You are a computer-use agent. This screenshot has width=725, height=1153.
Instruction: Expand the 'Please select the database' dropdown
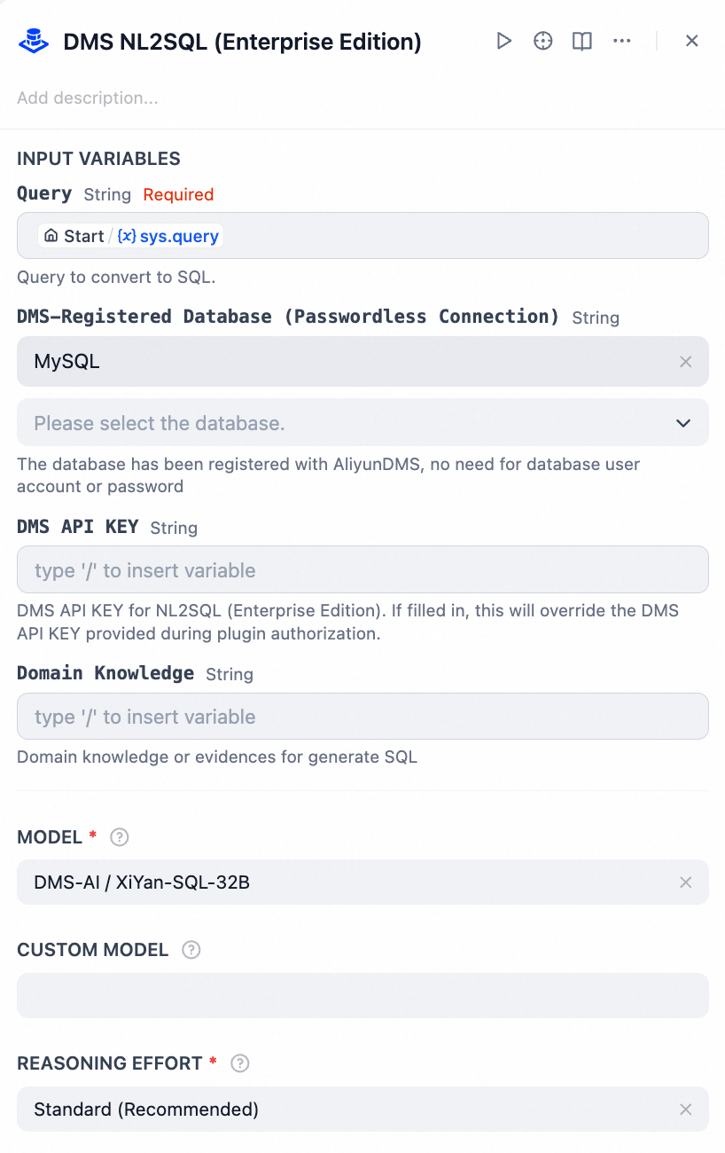tap(362, 423)
